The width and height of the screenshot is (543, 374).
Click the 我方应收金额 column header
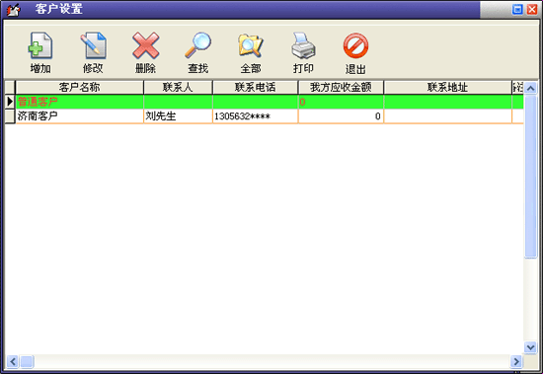(x=341, y=87)
